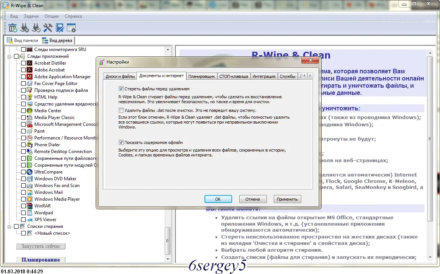This screenshot has width=440, height=274.
Task: Click Применить to apply settings
Action: [287, 199]
